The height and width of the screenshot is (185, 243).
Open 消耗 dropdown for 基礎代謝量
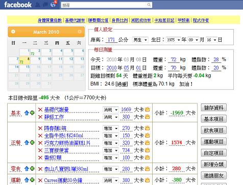click(111, 110)
